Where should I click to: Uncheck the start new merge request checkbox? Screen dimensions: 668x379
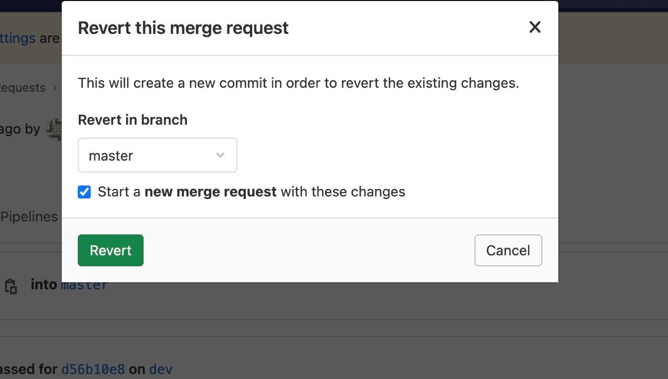[84, 192]
